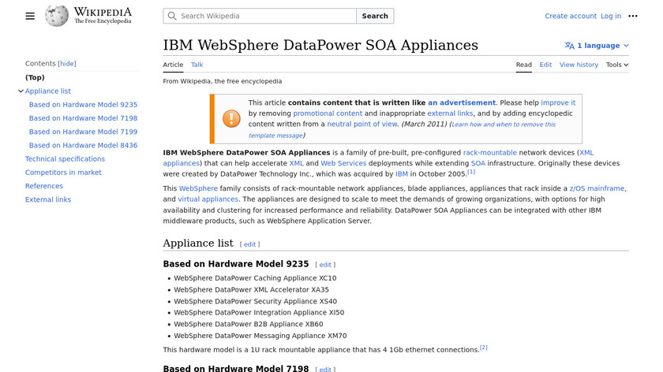This screenshot has height=372, width=663.
Task: Click the Create account link
Action: pos(570,16)
